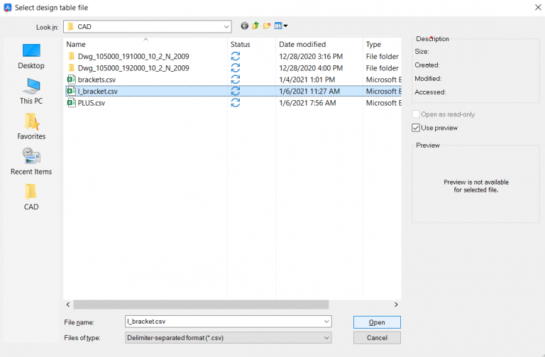
Task: Sort by Status column header
Action: point(252,44)
